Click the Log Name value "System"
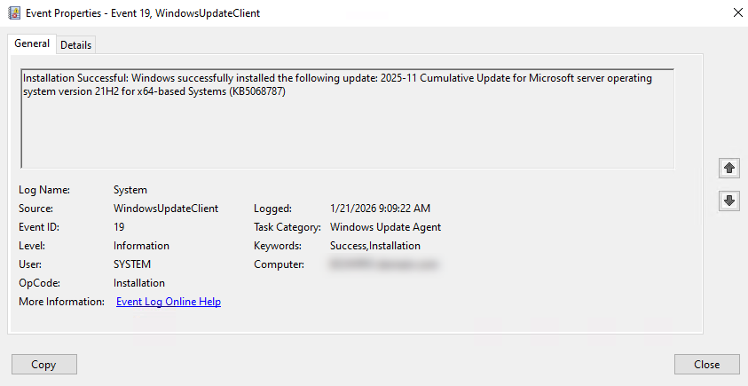The height and width of the screenshot is (386, 748). (x=130, y=190)
